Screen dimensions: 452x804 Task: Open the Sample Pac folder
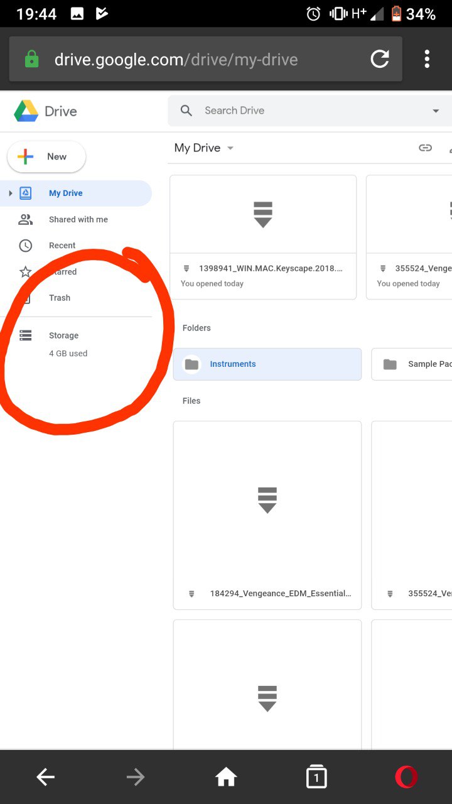pos(412,364)
